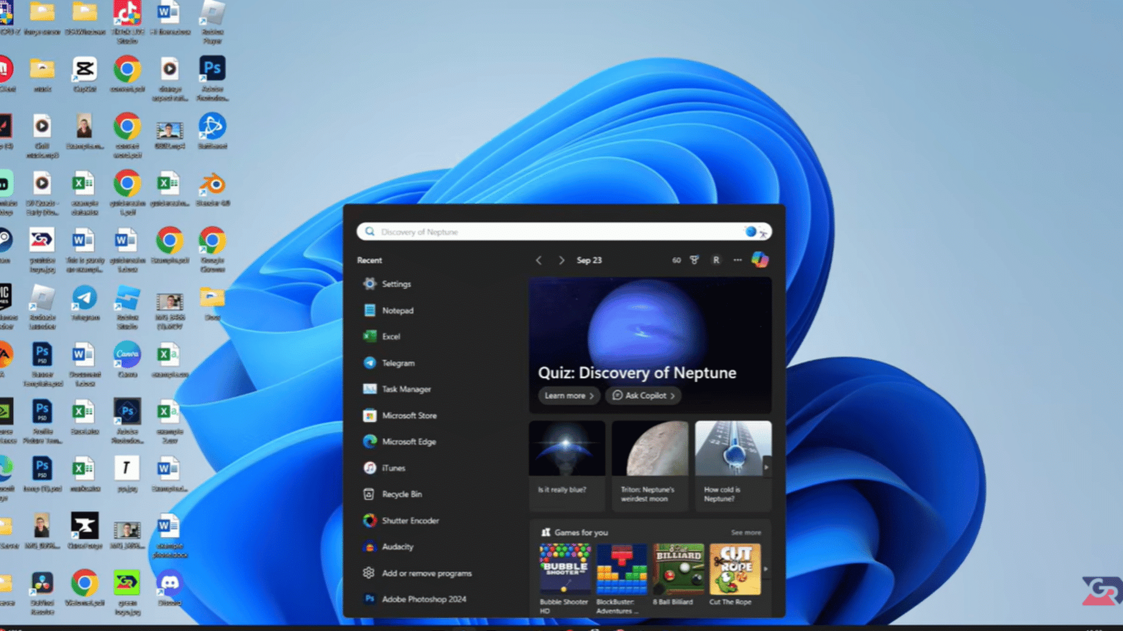1123x631 pixels.
Task: Select the CurseForge desktop shortcut
Action: pos(85,531)
